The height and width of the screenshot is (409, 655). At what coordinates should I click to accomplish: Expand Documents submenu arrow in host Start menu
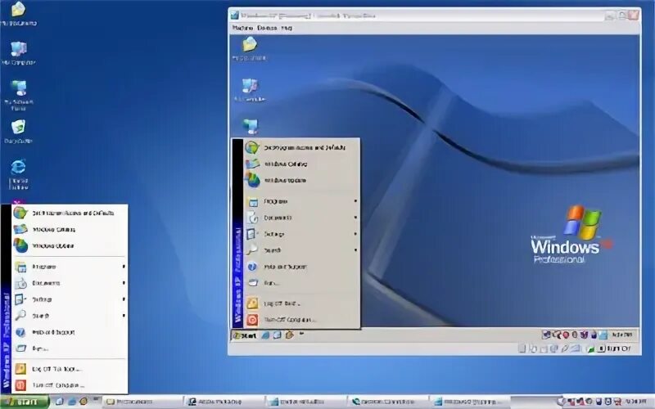124,282
